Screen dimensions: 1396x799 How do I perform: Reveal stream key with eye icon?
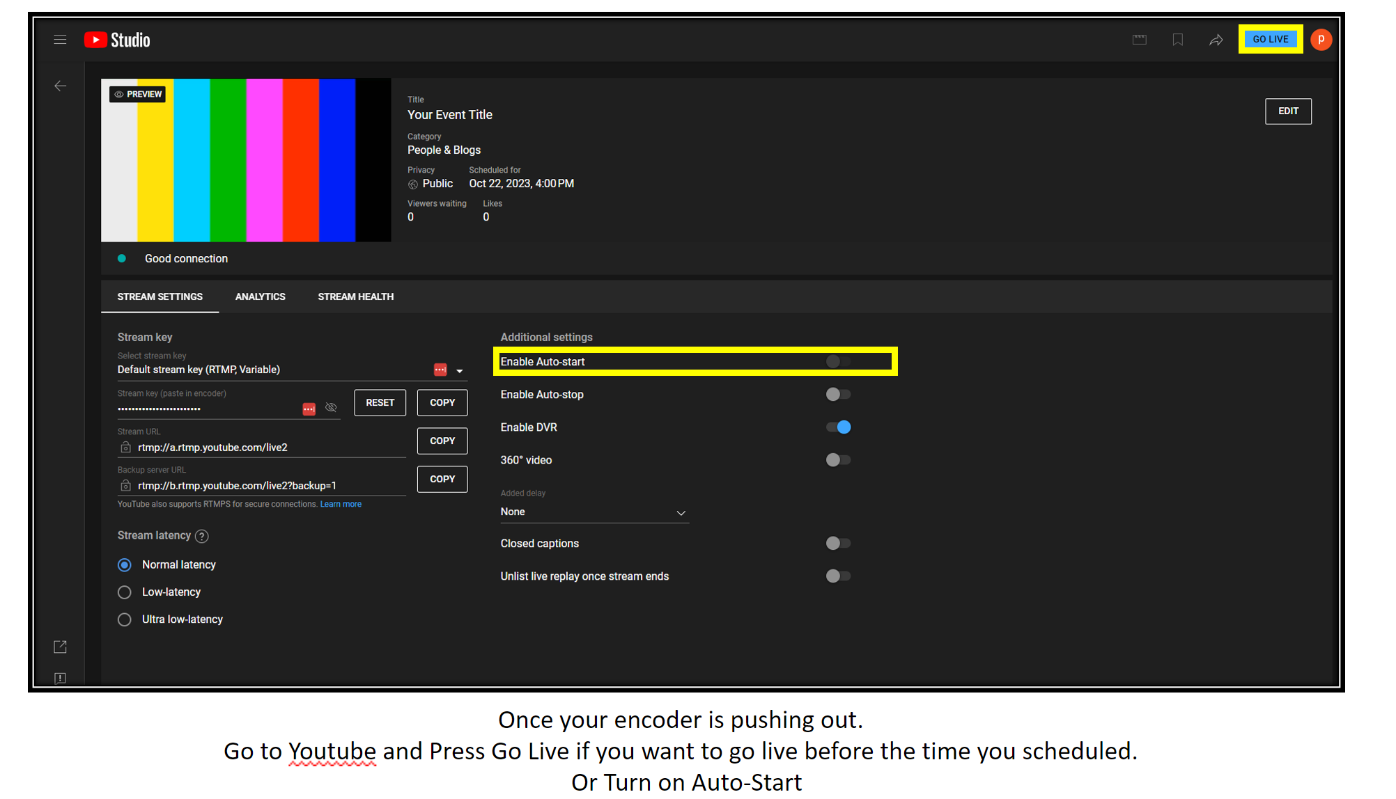coord(332,408)
